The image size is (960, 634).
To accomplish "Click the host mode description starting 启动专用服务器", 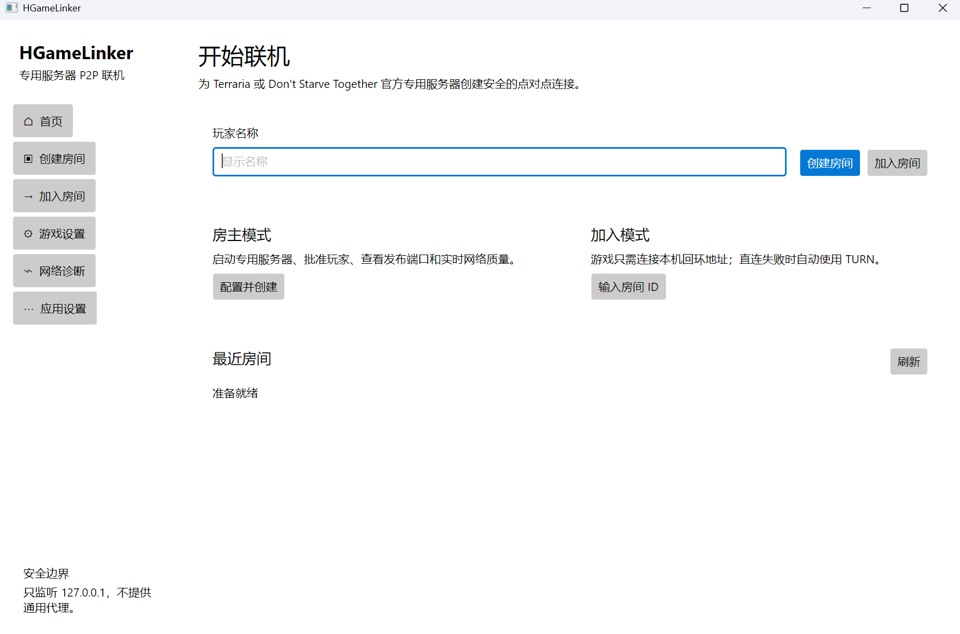I will tap(365, 259).
